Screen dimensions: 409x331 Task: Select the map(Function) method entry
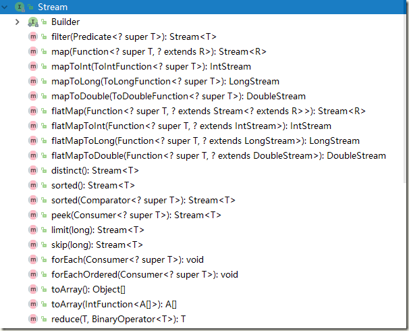pos(159,52)
